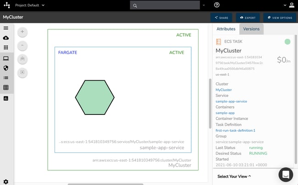Image resolution: width=298 pixels, height=185 pixels.
Task: Click the cloud download sidebar icon
Action: pos(6,38)
